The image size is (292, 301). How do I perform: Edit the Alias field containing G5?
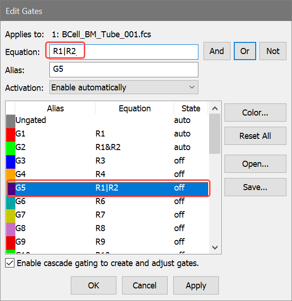click(123, 69)
